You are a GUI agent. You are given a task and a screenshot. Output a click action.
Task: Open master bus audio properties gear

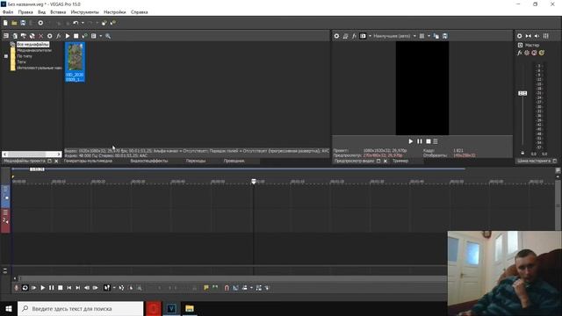pos(519,36)
